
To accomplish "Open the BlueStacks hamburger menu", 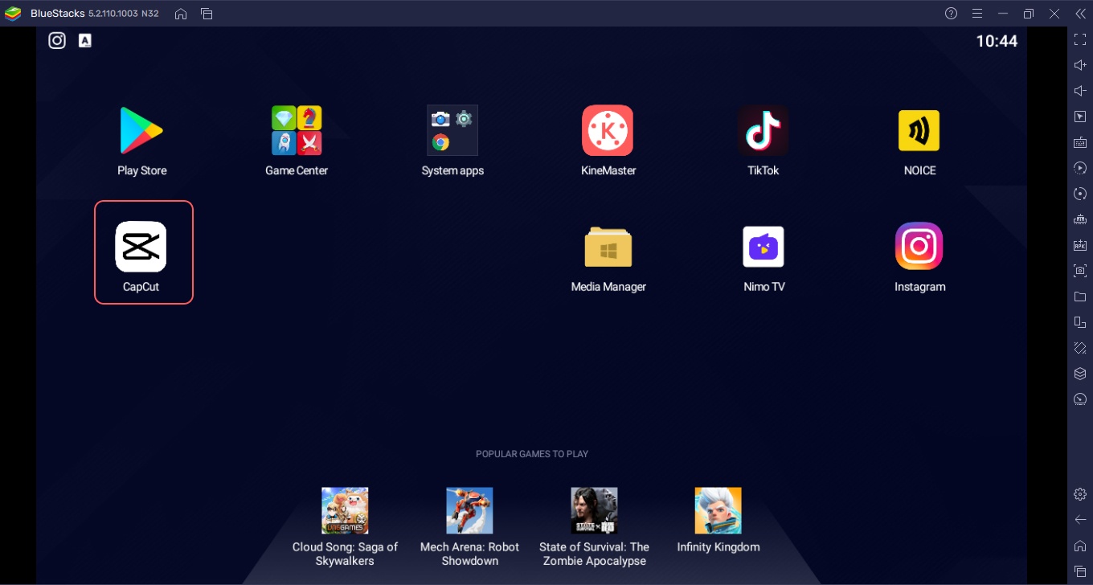I will pyautogui.click(x=977, y=14).
